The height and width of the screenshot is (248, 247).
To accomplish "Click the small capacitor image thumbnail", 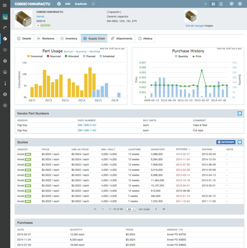I will [x=191, y=16].
